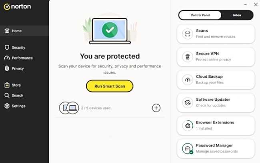
Task: Click the Browser Extensions puzzle icon
Action: (x=187, y=126)
